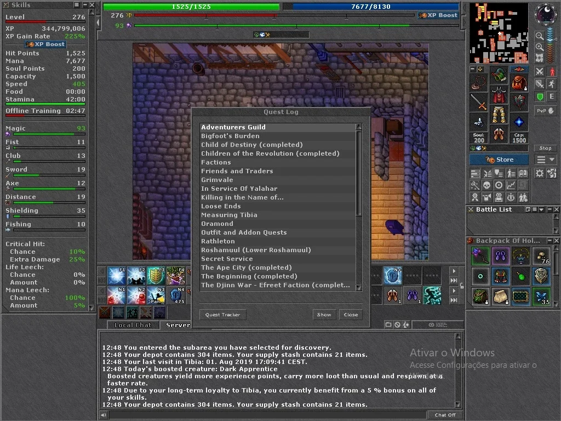The width and height of the screenshot is (561, 421).
Task: Switch to the Local Chat tab
Action: click(x=133, y=325)
